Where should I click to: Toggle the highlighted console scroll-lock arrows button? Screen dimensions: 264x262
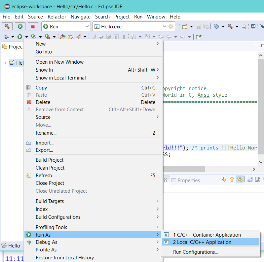pyautogui.click(x=240, y=179)
